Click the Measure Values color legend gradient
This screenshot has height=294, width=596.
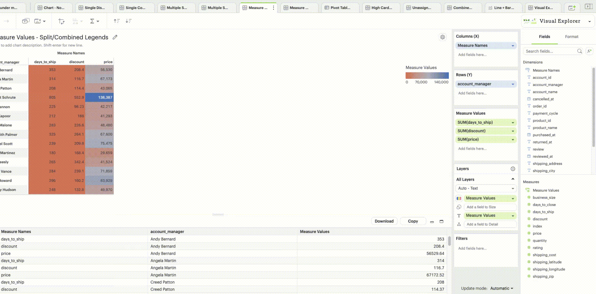click(x=427, y=75)
